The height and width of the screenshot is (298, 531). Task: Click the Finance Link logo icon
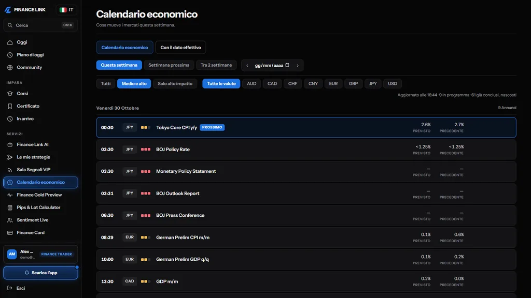point(8,10)
